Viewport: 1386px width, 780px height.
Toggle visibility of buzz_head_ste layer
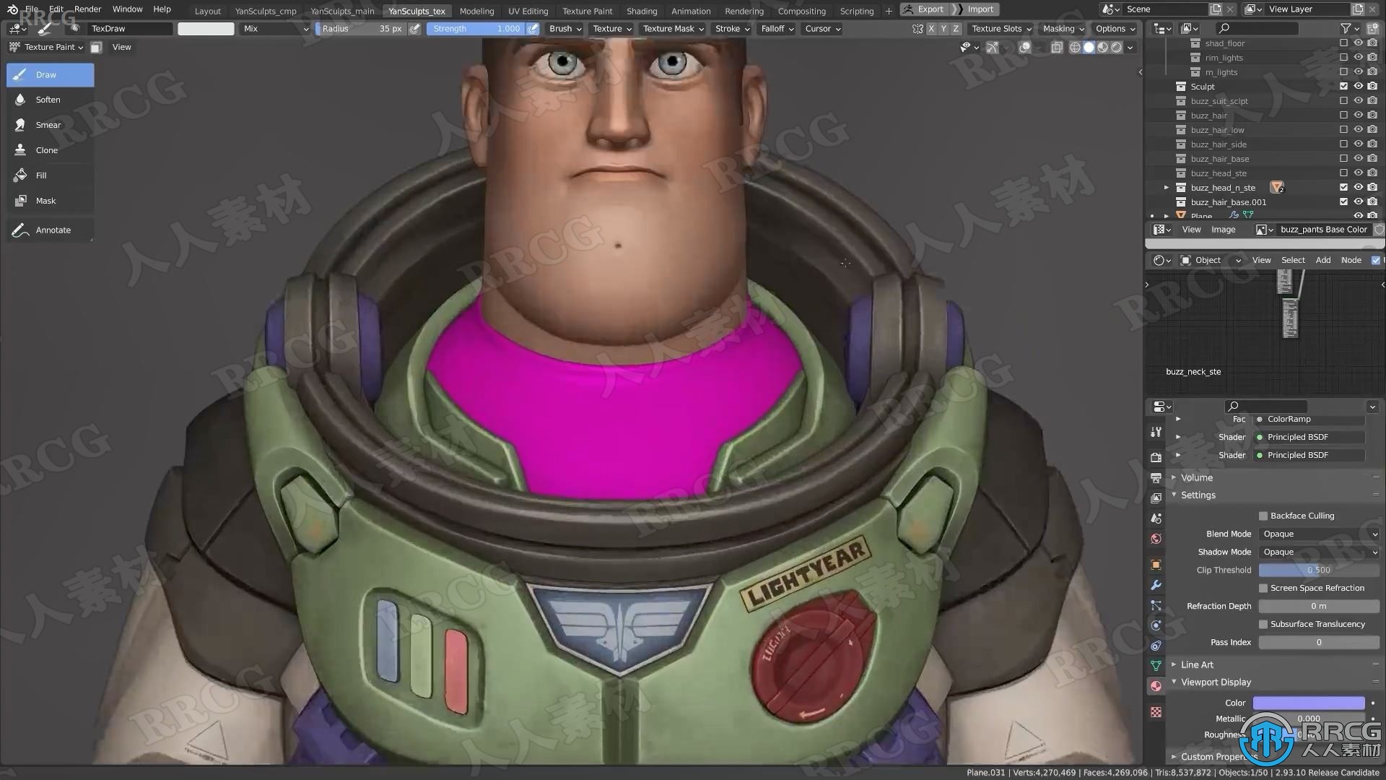[x=1359, y=173]
